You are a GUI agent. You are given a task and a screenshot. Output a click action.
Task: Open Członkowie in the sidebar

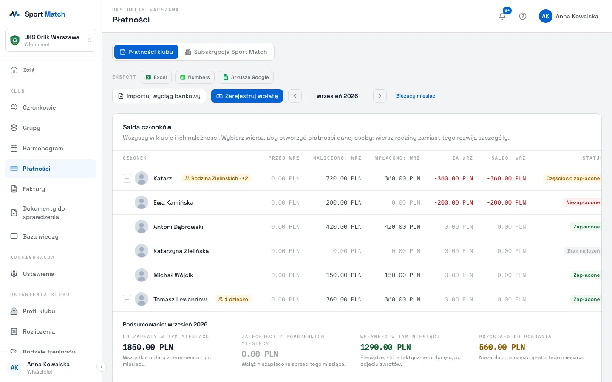coord(51,107)
